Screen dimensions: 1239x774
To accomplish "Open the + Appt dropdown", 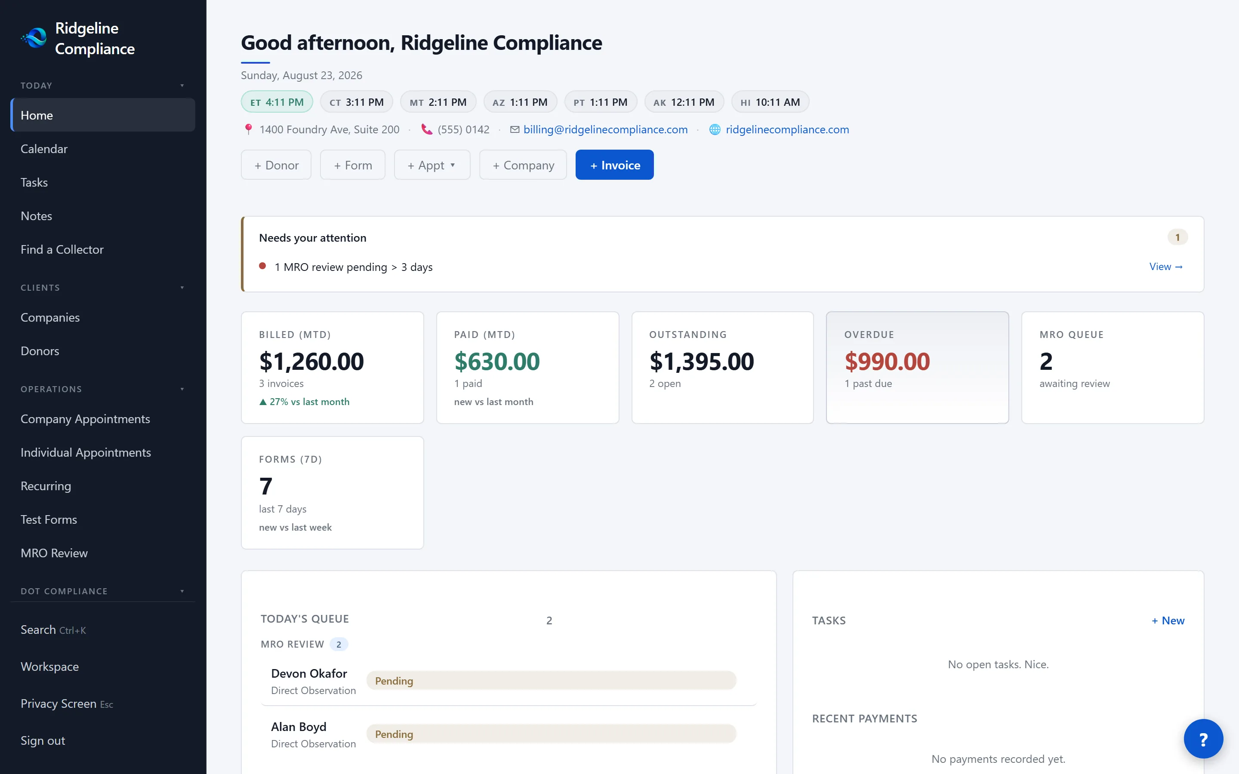I will tap(431, 165).
